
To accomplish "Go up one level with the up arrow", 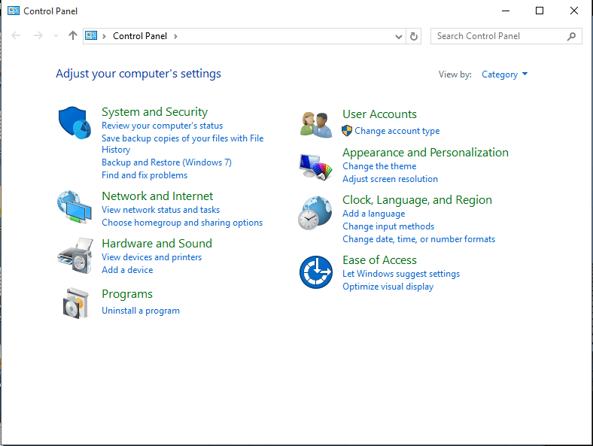I will 73,36.
